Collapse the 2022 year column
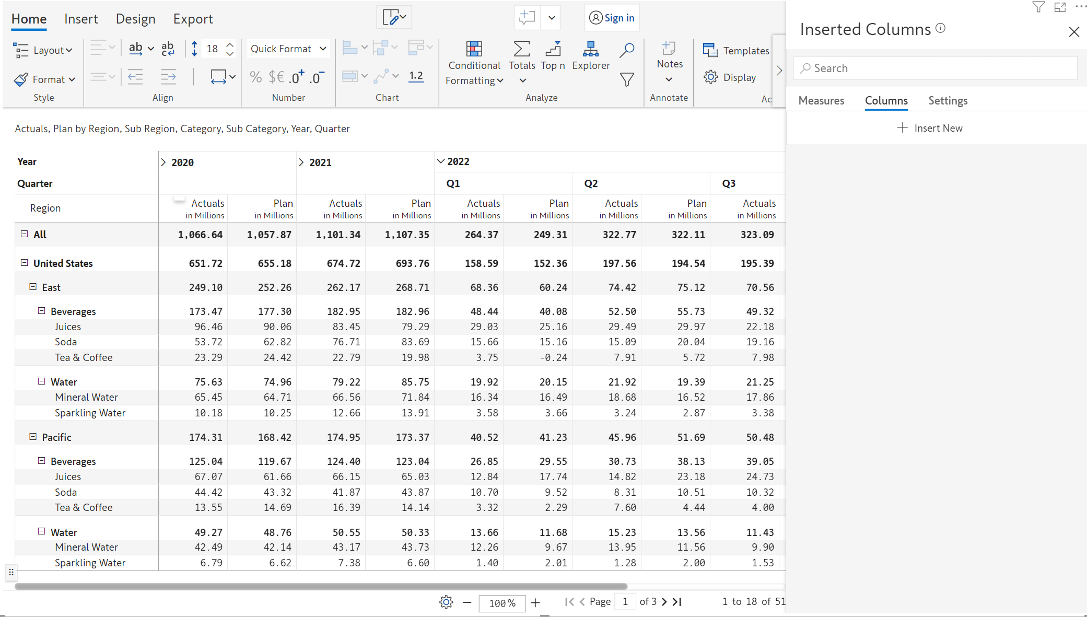The width and height of the screenshot is (1087, 617). tap(441, 161)
